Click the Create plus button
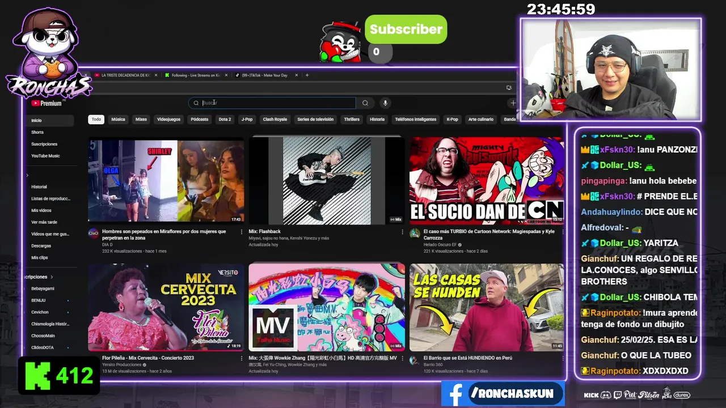 [x=513, y=103]
